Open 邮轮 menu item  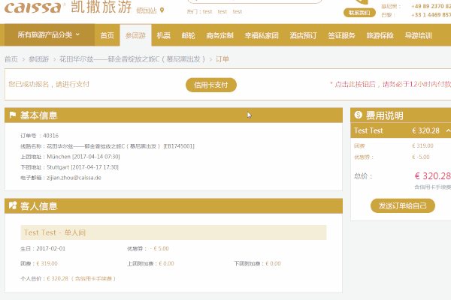[x=188, y=35]
